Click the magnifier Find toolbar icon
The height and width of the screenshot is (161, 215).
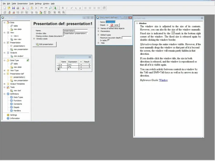[51, 8]
